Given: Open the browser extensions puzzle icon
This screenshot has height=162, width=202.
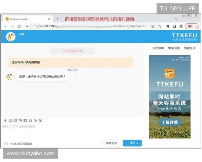Looking at the screenshot, I should 168,26.
